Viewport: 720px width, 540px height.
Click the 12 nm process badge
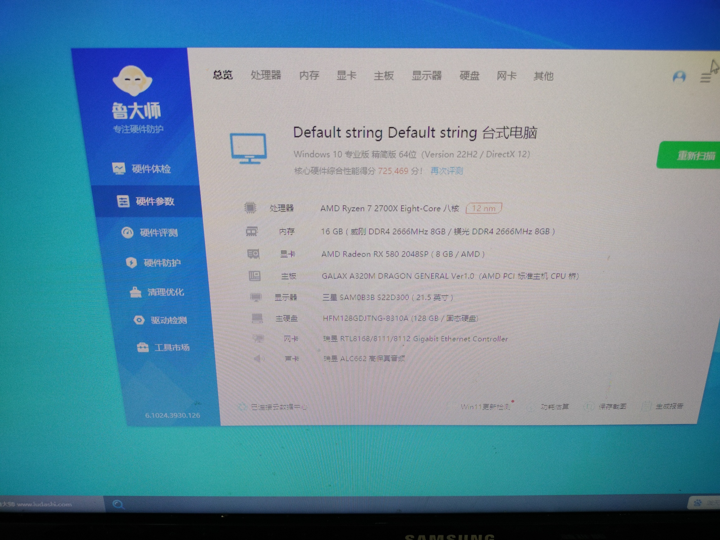(484, 208)
